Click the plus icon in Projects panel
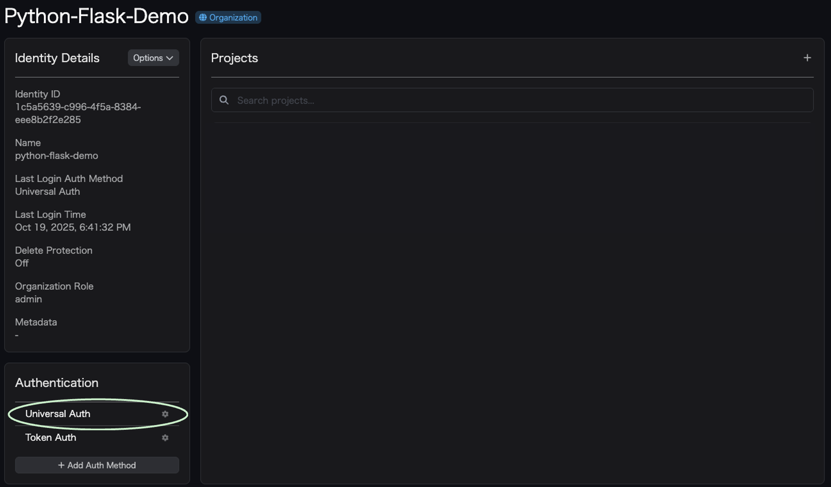Viewport: 831px width, 487px height. point(807,58)
